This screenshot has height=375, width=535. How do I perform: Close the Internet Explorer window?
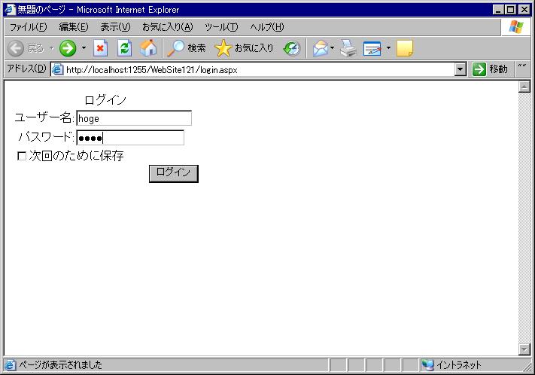click(524, 10)
